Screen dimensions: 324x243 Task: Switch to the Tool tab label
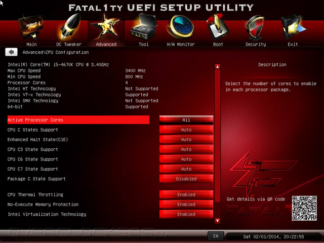[144, 44]
